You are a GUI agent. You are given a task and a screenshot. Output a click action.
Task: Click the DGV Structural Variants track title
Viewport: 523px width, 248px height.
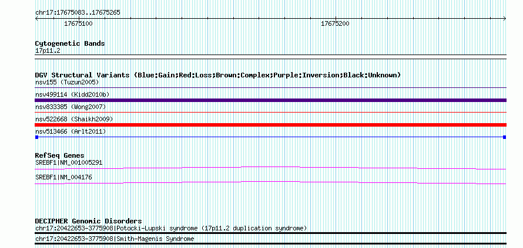click(218, 75)
